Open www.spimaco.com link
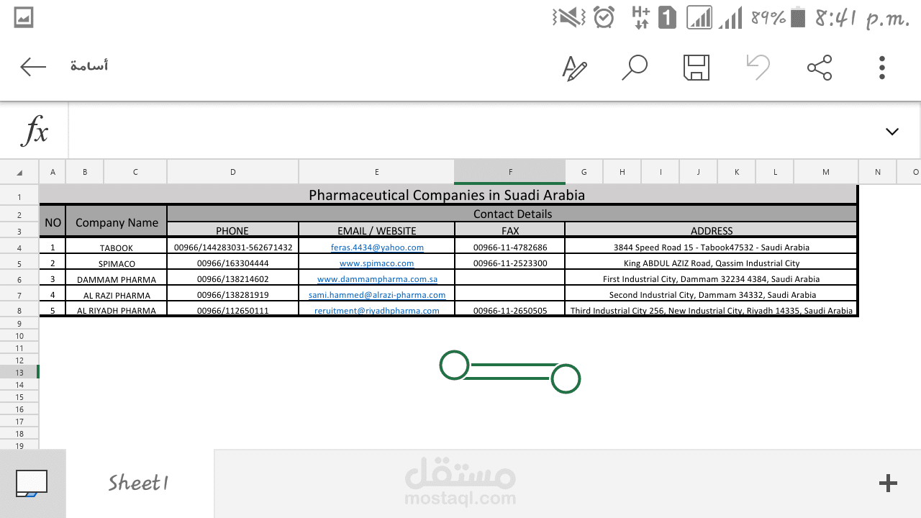Screen dimensions: 921x518 [x=377, y=263]
